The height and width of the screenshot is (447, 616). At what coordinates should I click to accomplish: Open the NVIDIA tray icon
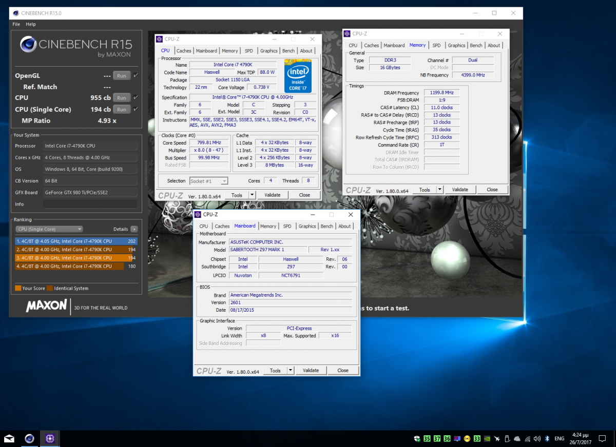(487, 439)
